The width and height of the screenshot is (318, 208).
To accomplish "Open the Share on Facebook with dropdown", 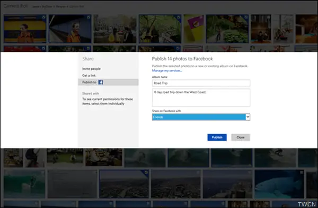I will 201,117.
